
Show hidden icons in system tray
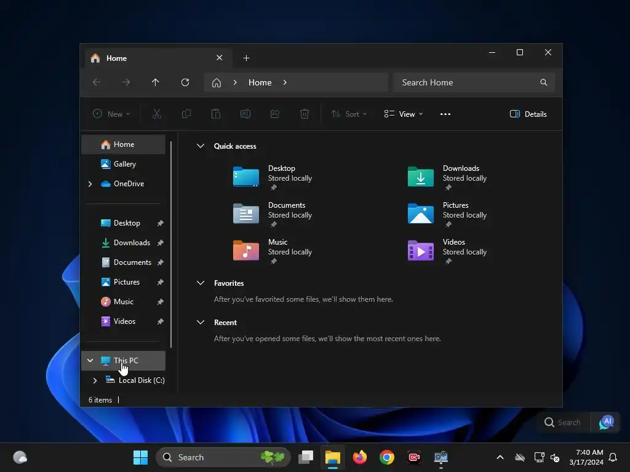(x=500, y=457)
